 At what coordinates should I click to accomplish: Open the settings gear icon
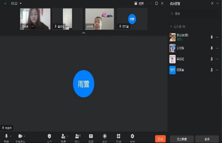click(x=132, y=136)
